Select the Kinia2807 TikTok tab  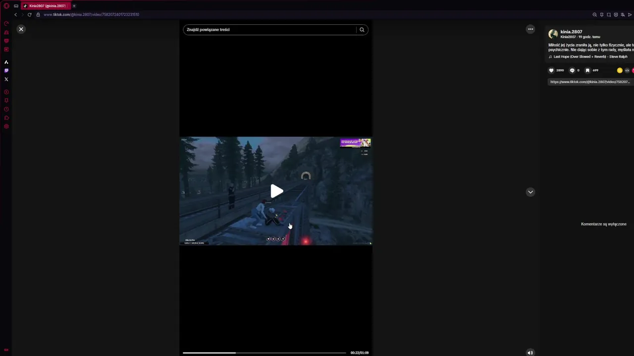pyautogui.click(x=46, y=6)
